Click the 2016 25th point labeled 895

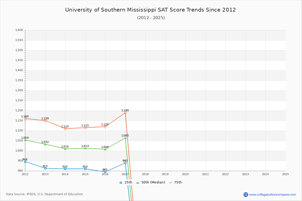(x=105, y=172)
